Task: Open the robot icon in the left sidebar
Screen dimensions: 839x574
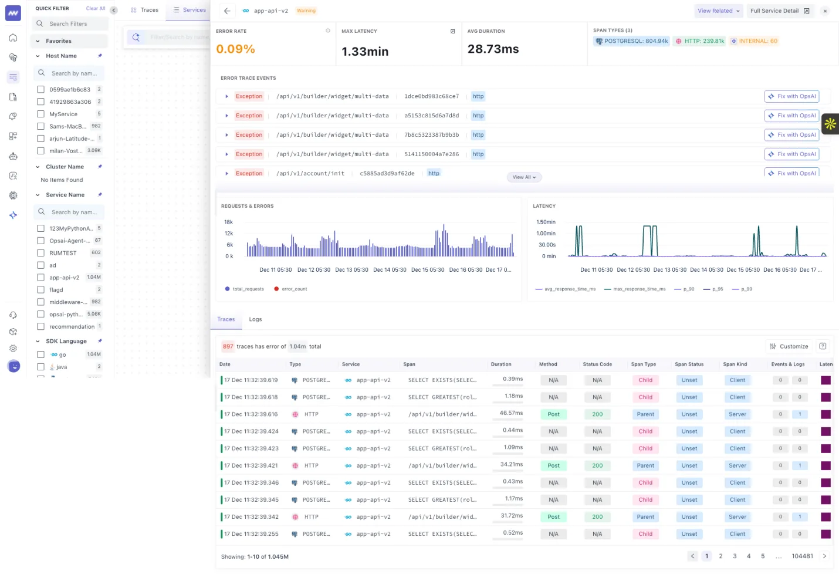Action: (13, 156)
